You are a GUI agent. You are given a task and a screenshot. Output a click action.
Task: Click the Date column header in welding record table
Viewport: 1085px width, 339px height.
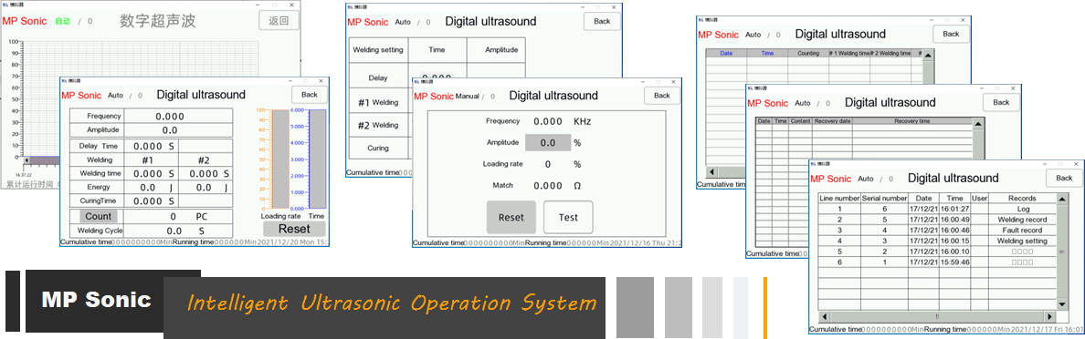(726, 53)
